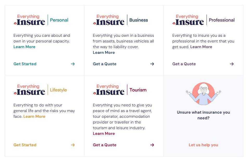The height and width of the screenshot is (161, 249).
Task: Click the shrugging woman illustration
Action: [x=203, y=94]
